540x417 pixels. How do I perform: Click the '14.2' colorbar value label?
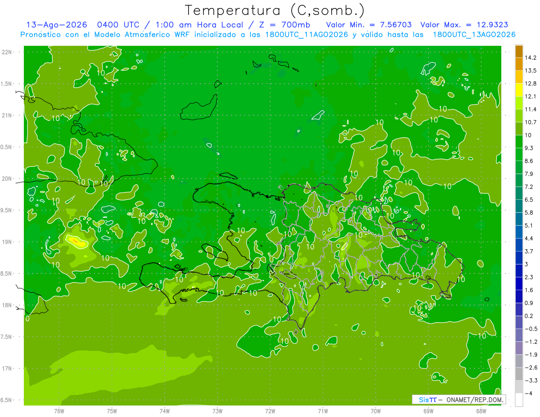point(531,58)
